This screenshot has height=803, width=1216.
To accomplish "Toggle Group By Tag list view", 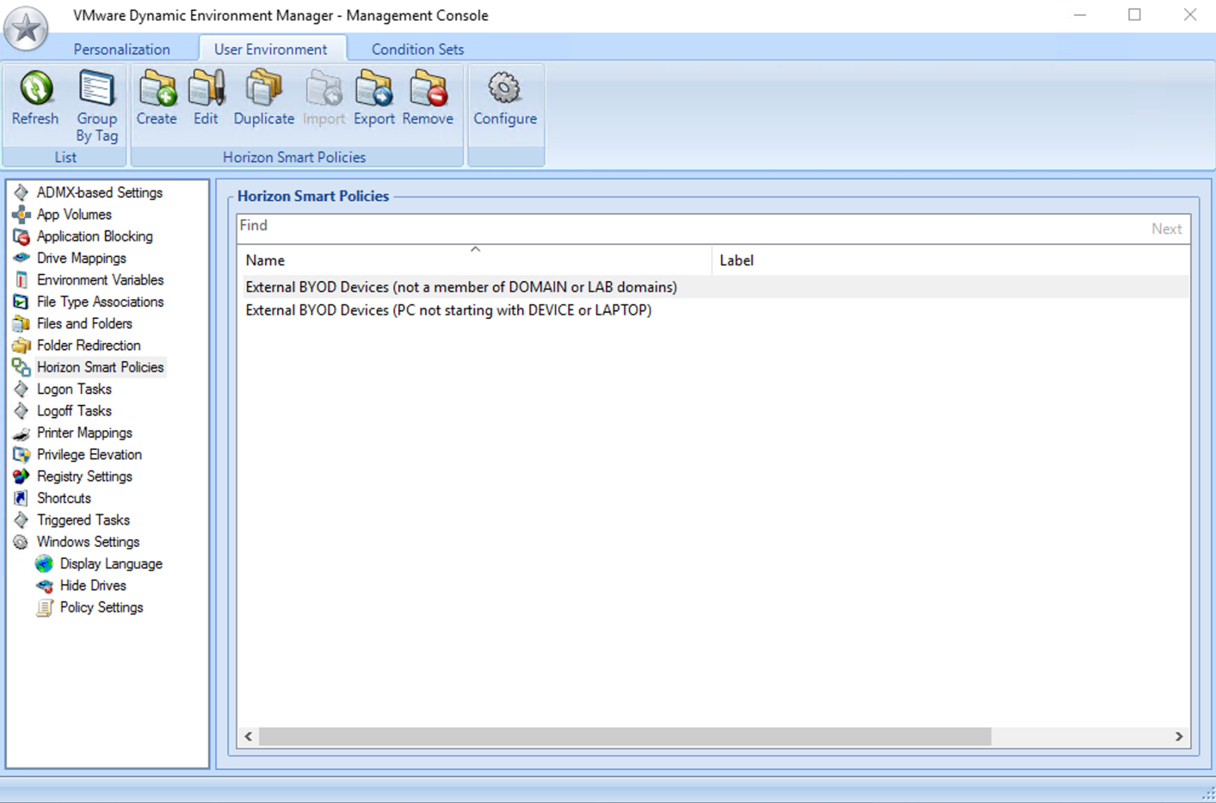I will [x=96, y=106].
